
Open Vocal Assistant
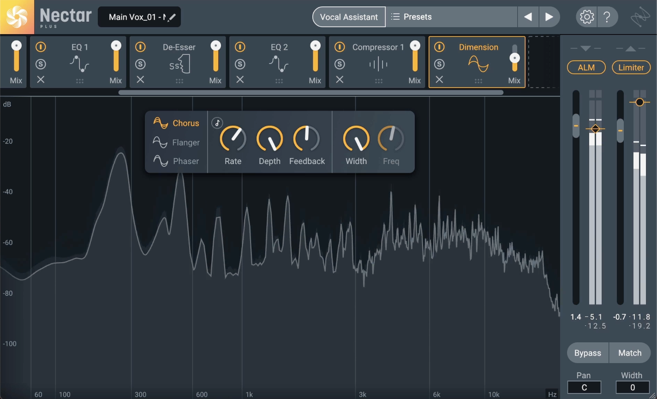[x=349, y=17]
